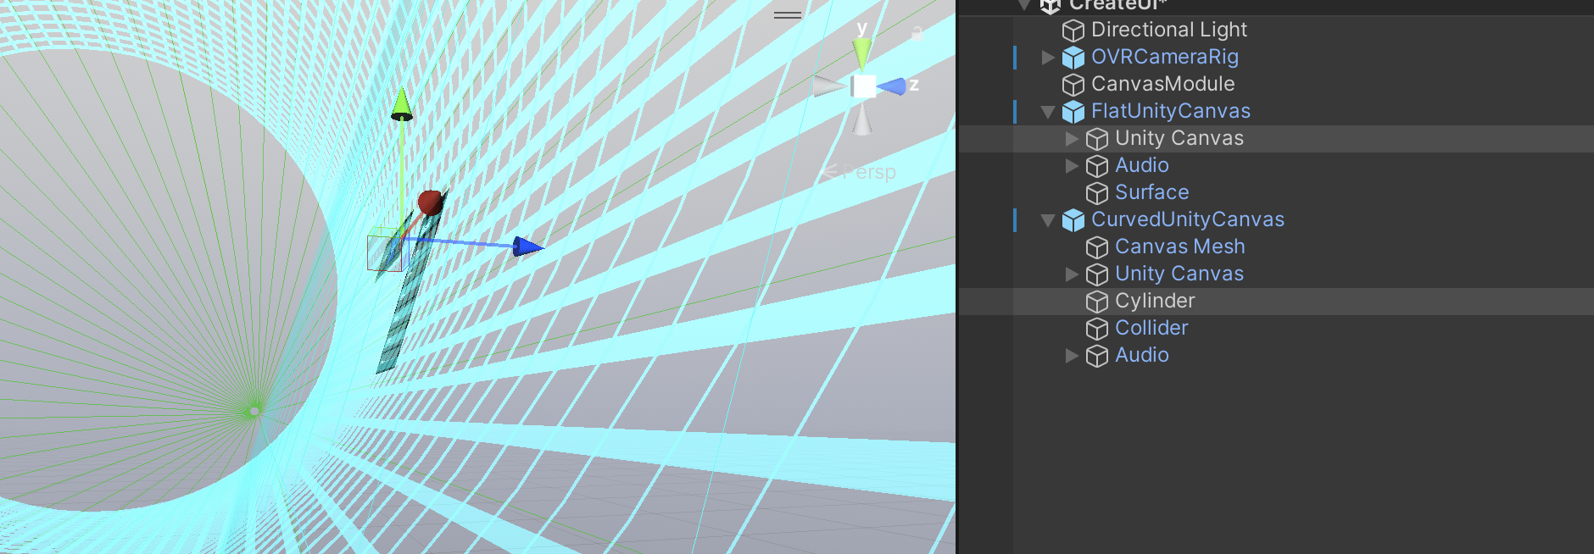
Task: Expand Unity Canvas under FlatUnityCanvas
Action: [1072, 139]
